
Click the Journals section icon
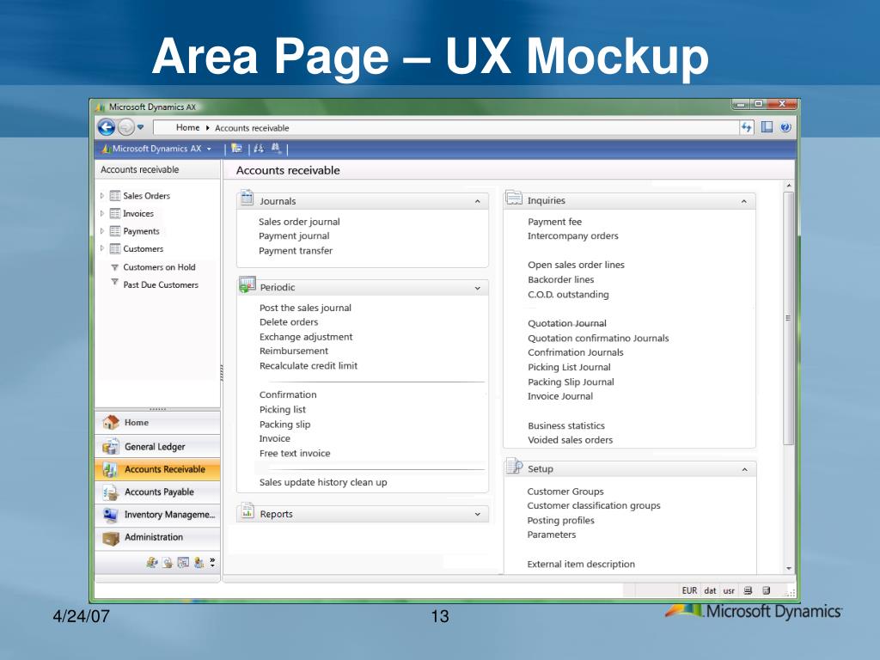247,199
